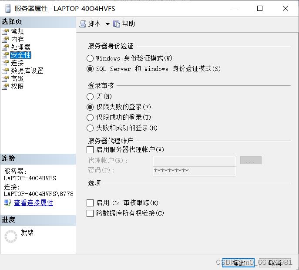Close the 服务器属性 dialog
The image size is (299, 270).
tap(286, 8)
